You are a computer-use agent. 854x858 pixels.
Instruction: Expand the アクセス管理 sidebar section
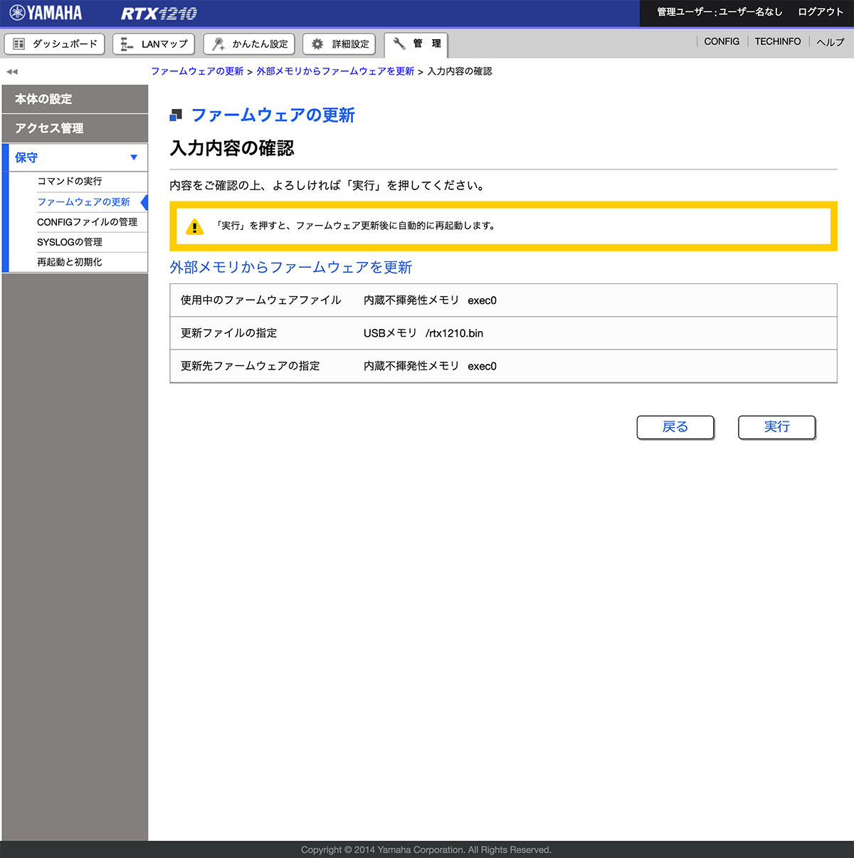point(75,128)
